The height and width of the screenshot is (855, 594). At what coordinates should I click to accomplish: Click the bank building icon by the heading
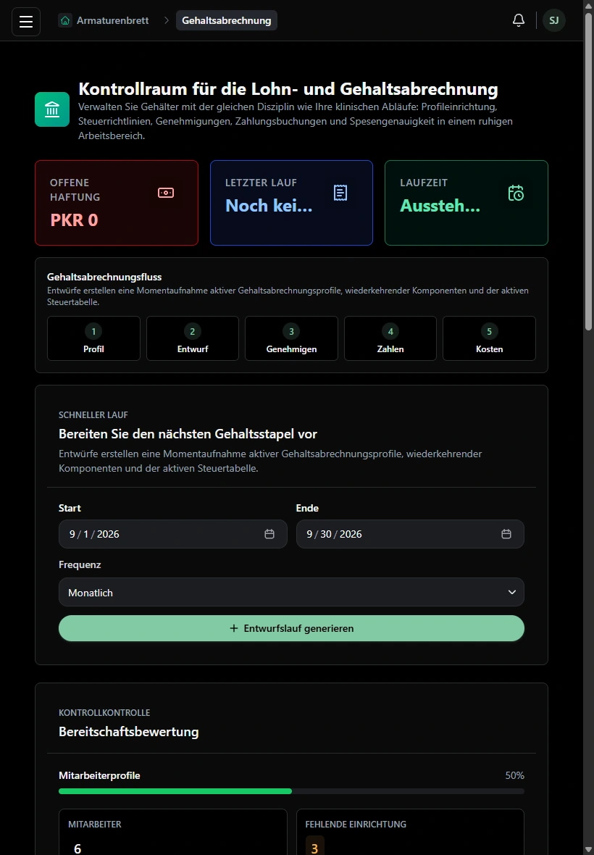coord(52,109)
